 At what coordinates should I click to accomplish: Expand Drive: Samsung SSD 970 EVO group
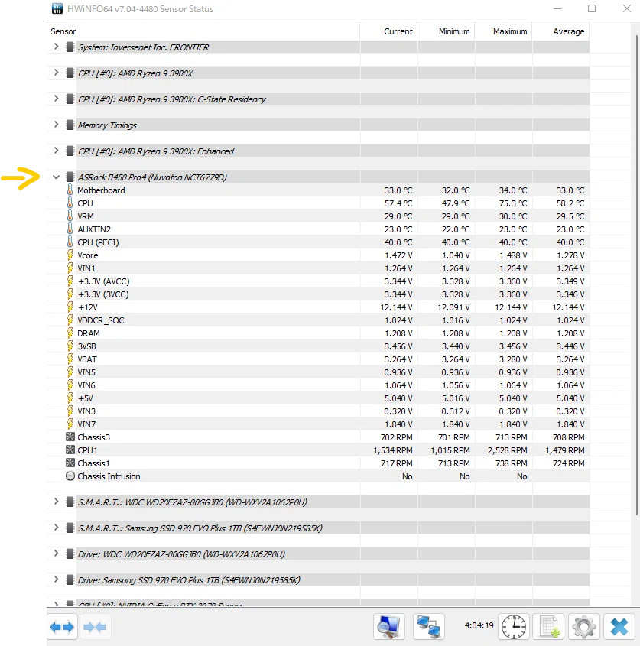pyautogui.click(x=56, y=579)
